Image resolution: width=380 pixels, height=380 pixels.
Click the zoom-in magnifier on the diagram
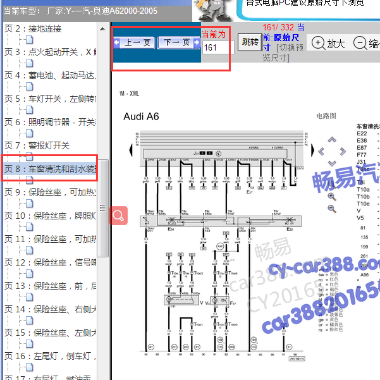(x=332, y=197)
